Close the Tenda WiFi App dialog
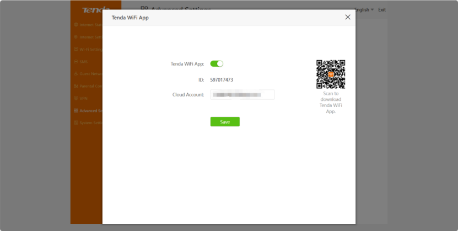 (x=347, y=17)
